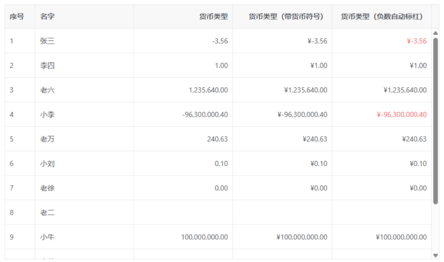444x262 pixels.
Task: Click the 100,000,000.00 cell without symbol
Action: pyautogui.click(x=183, y=237)
